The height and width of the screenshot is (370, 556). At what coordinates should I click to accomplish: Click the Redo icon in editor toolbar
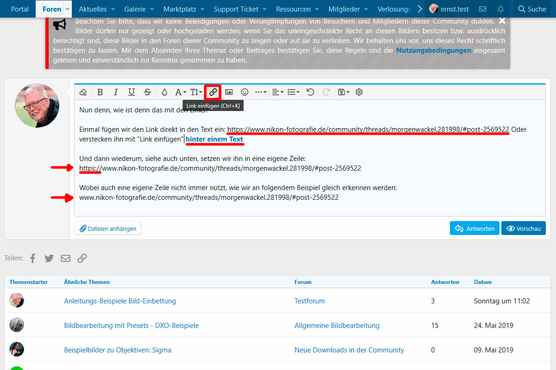[326, 92]
